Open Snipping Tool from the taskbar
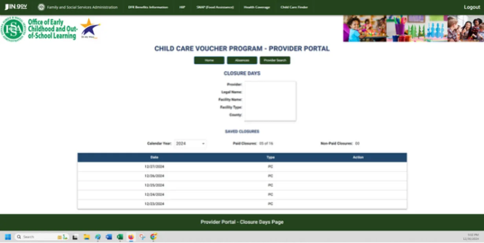The width and height of the screenshot is (484, 243). coord(142,237)
